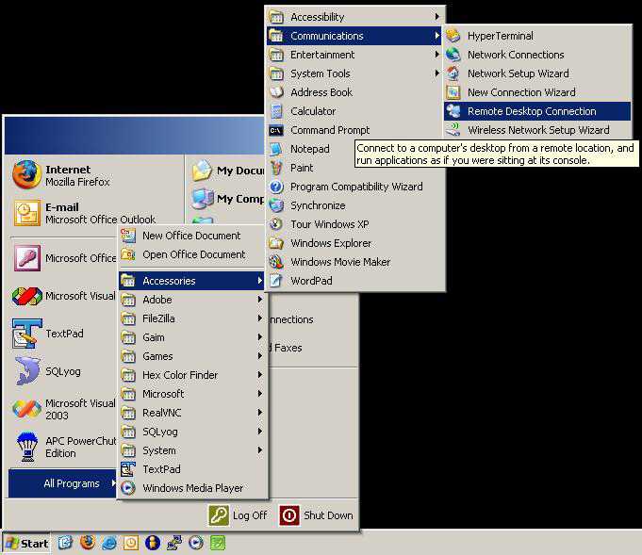
Task: Expand the System program folder
Action: click(191, 450)
